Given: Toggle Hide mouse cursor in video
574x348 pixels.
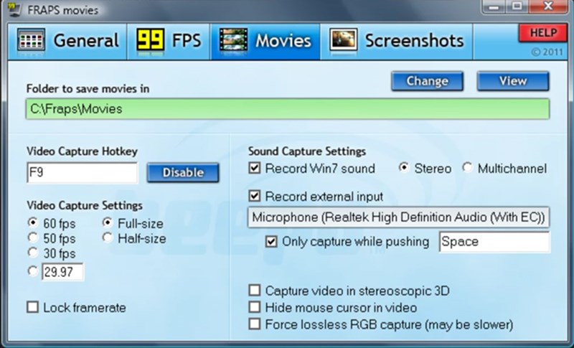Looking at the screenshot, I should [255, 308].
